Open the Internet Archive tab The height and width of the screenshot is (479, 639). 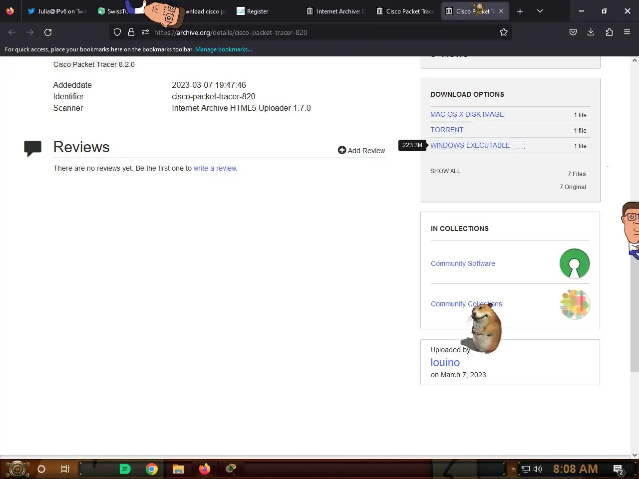335,11
